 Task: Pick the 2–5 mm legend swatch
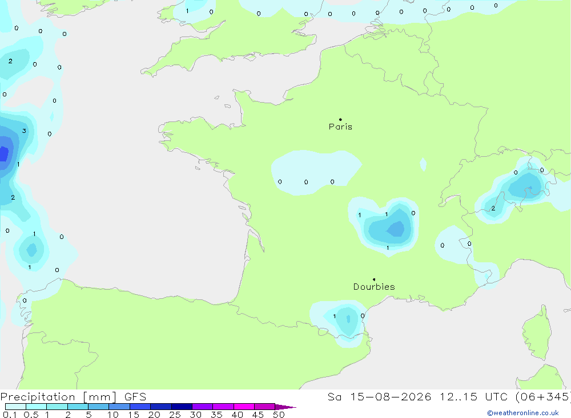(78, 407)
